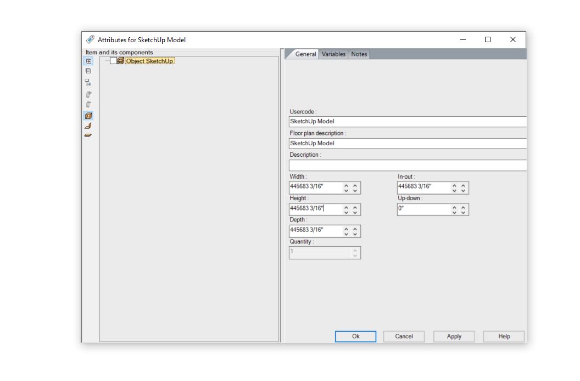This screenshot has height=381, width=580.
Task: Select the flat panel shape icon
Action: point(88,135)
